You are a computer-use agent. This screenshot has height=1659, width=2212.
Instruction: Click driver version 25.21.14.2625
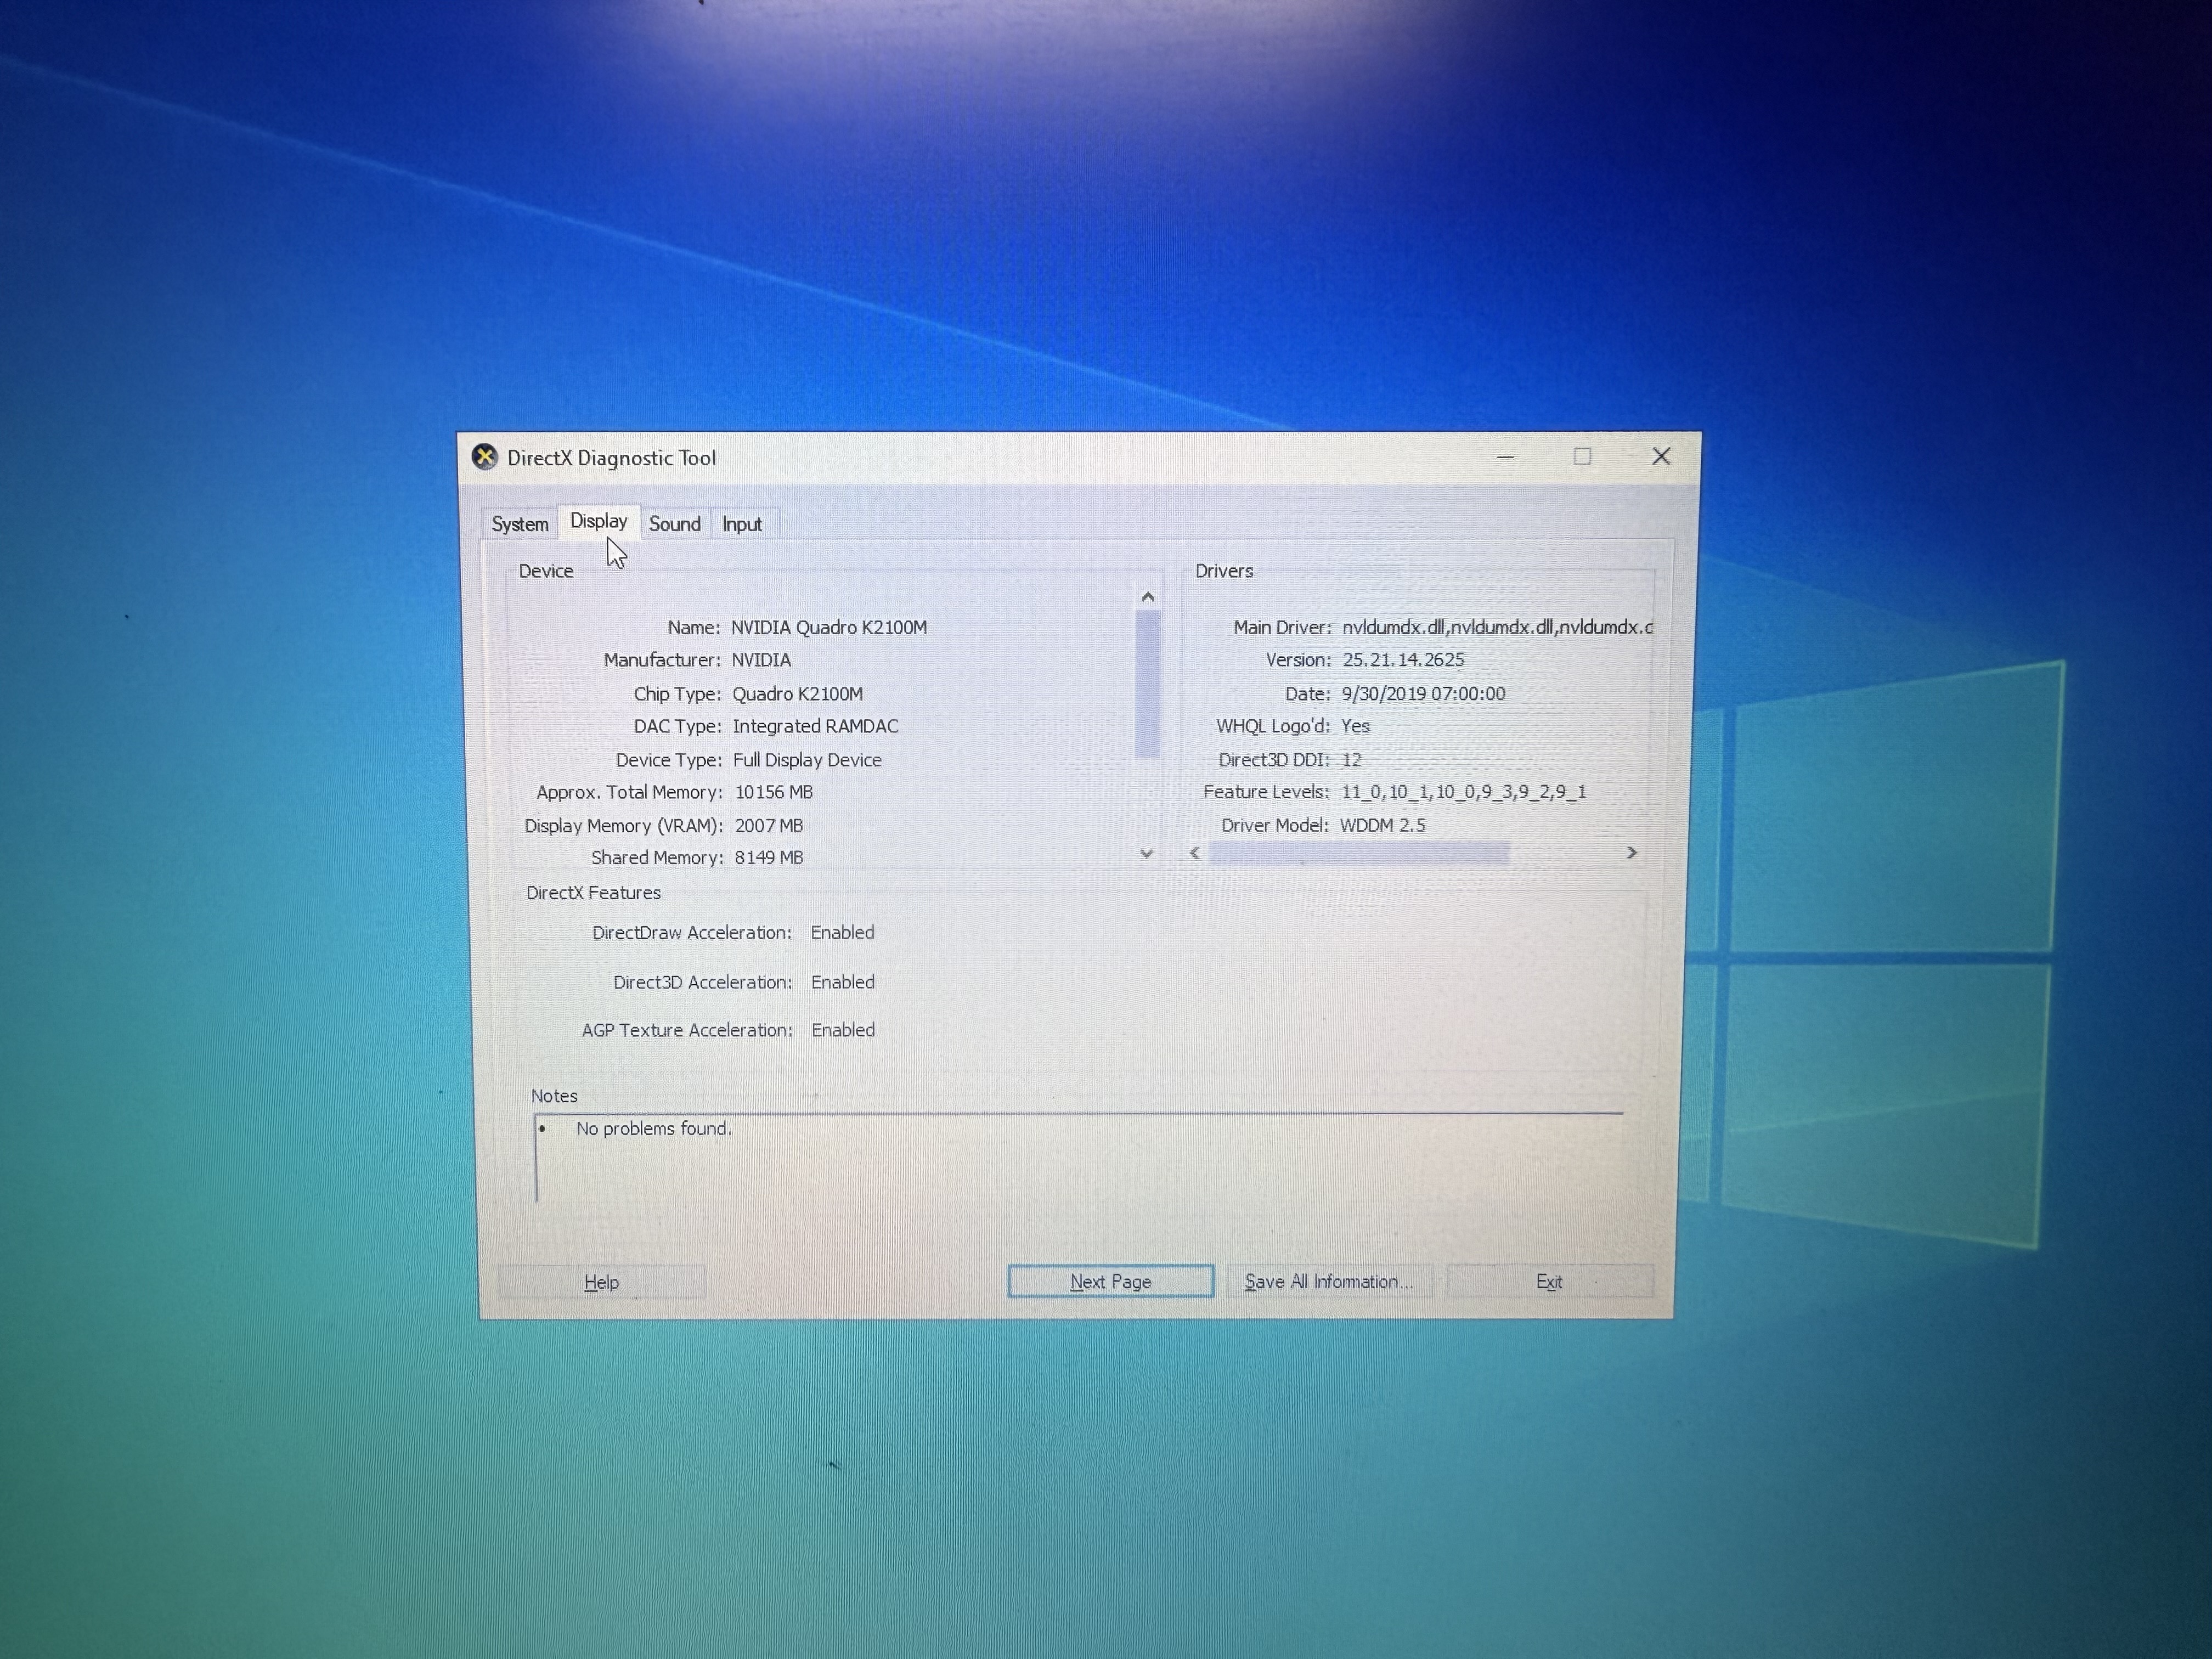[x=1403, y=660]
